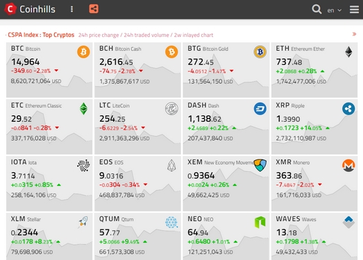Click the ETH price 737.48

(289, 62)
